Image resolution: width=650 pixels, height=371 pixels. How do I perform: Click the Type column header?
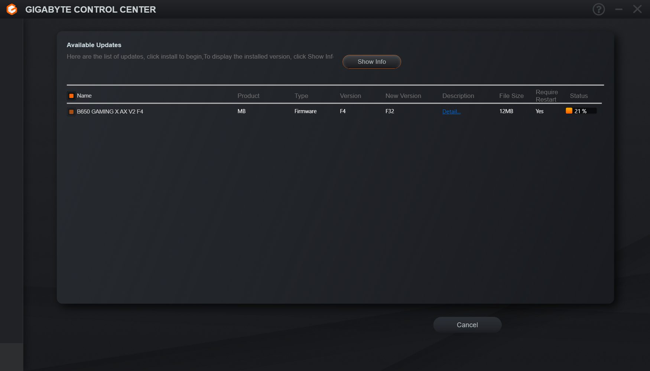(x=301, y=96)
